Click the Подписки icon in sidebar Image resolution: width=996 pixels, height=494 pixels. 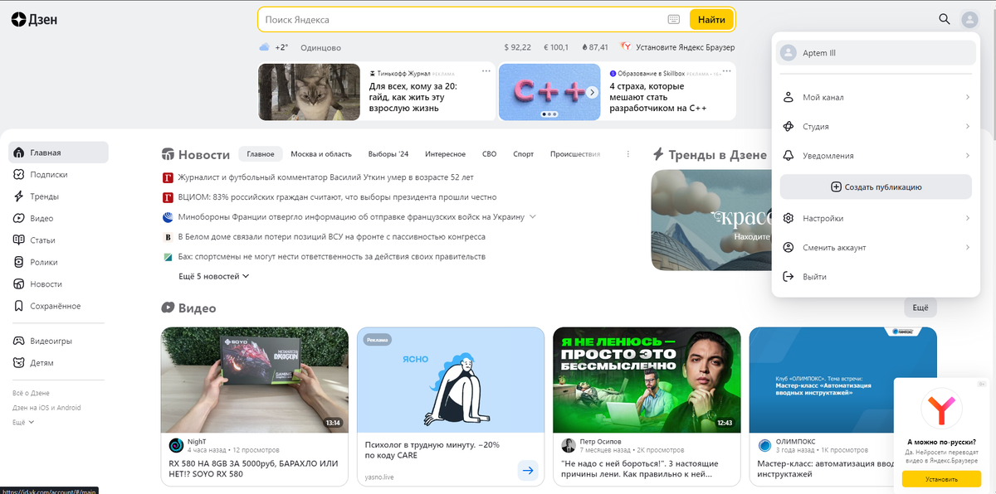(19, 174)
